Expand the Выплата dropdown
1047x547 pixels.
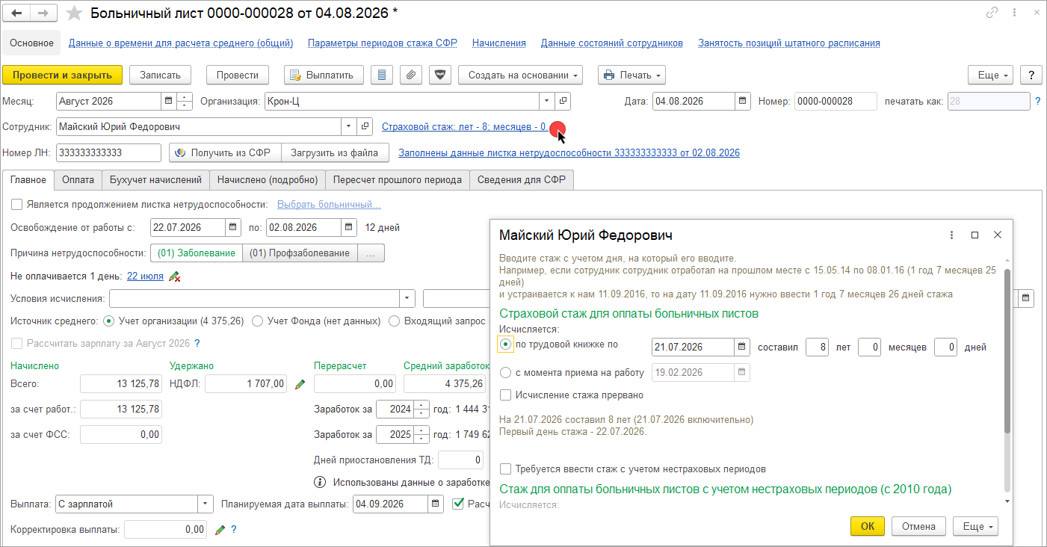[x=206, y=504]
